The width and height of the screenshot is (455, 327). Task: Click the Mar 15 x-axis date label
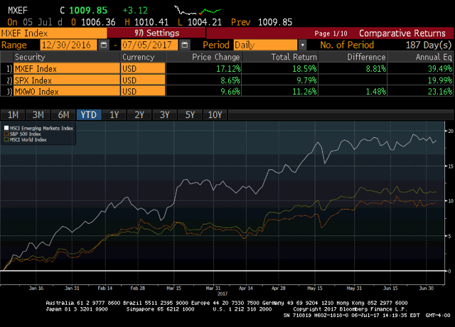[x=173, y=288]
